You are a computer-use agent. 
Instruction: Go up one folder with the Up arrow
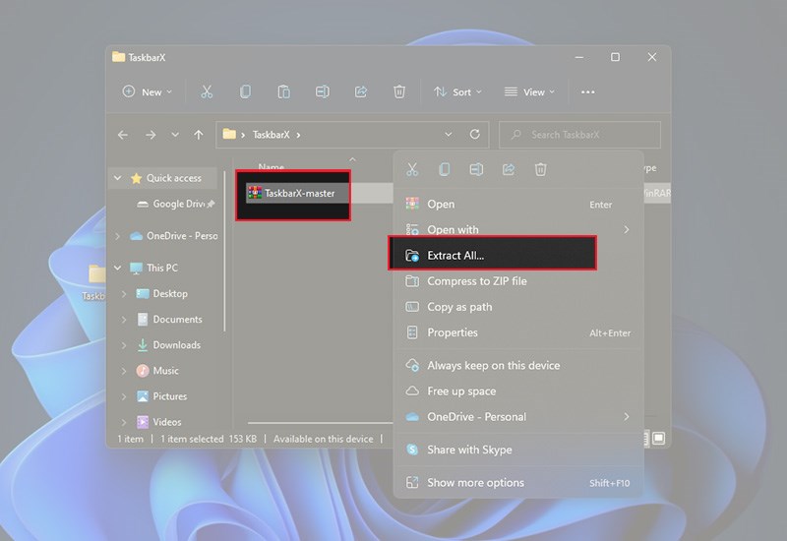point(199,135)
